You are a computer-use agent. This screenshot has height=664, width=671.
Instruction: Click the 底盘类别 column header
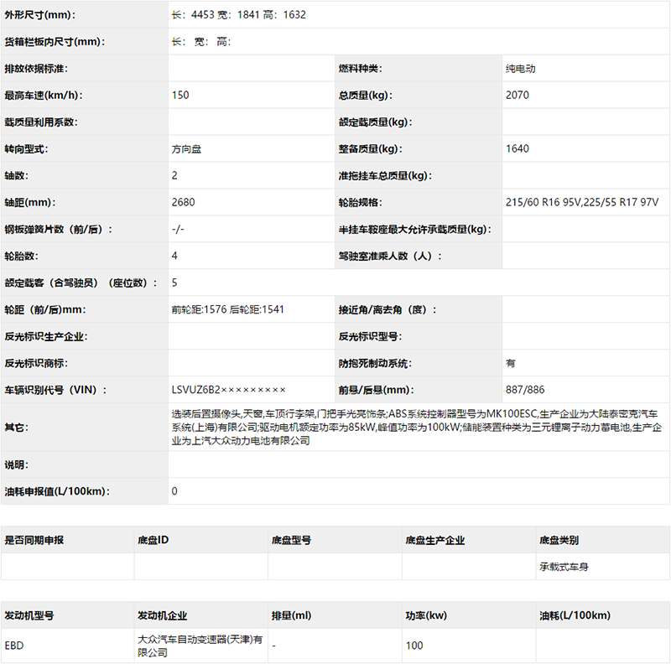click(x=559, y=541)
